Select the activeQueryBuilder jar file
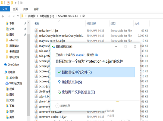Screen dimensions: 163x121 61,36
